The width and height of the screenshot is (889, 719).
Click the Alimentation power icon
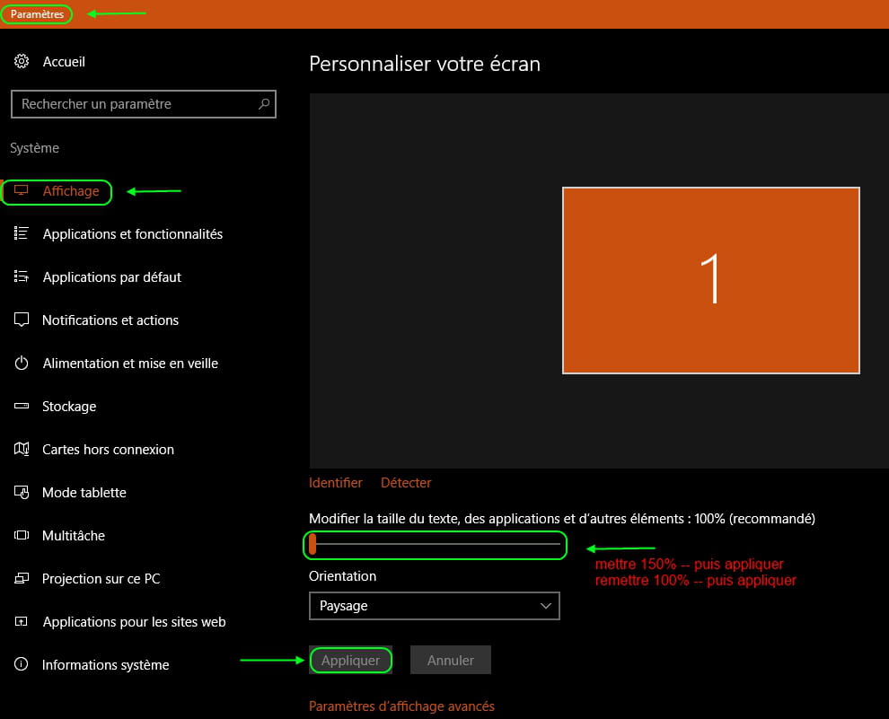point(21,363)
